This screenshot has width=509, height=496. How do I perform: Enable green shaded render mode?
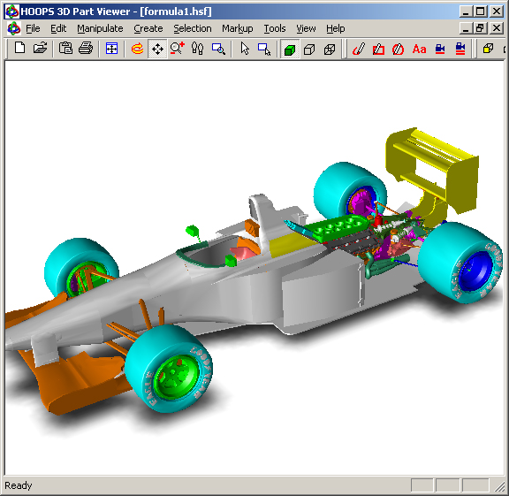(x=290, y=49)
